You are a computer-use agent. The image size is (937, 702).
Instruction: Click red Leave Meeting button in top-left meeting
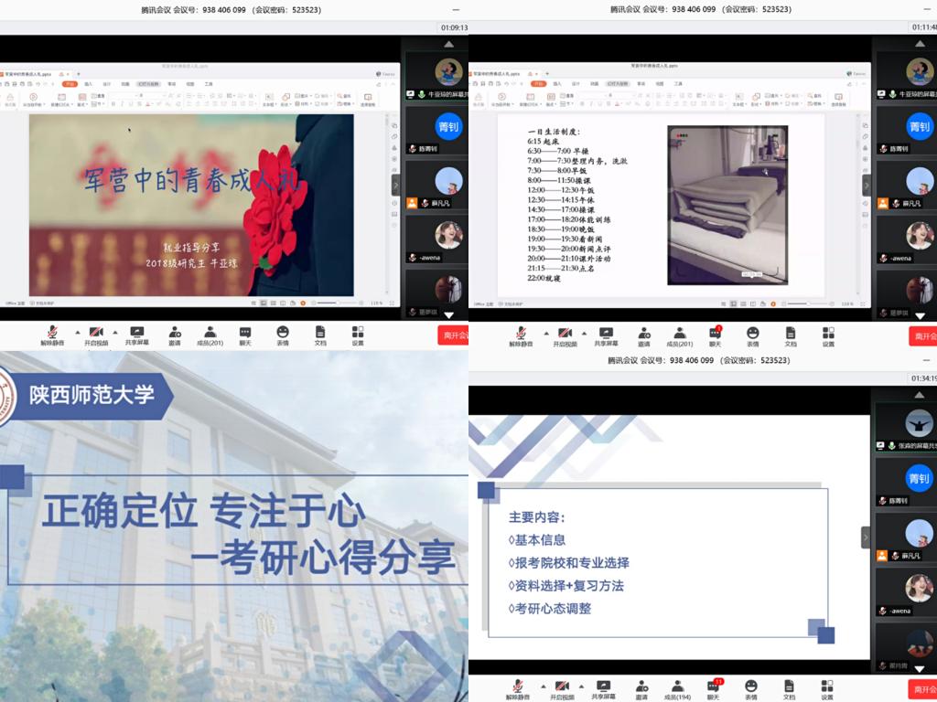(455, 335)
